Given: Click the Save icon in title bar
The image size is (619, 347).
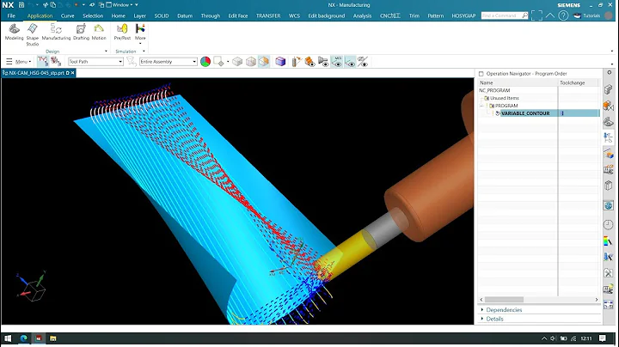Looking at the screenshot, I should [21, 5].
